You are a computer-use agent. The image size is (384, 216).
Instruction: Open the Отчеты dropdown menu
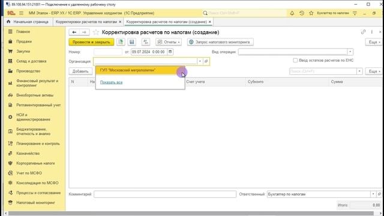pyautogui.click(x=169, y=42)
